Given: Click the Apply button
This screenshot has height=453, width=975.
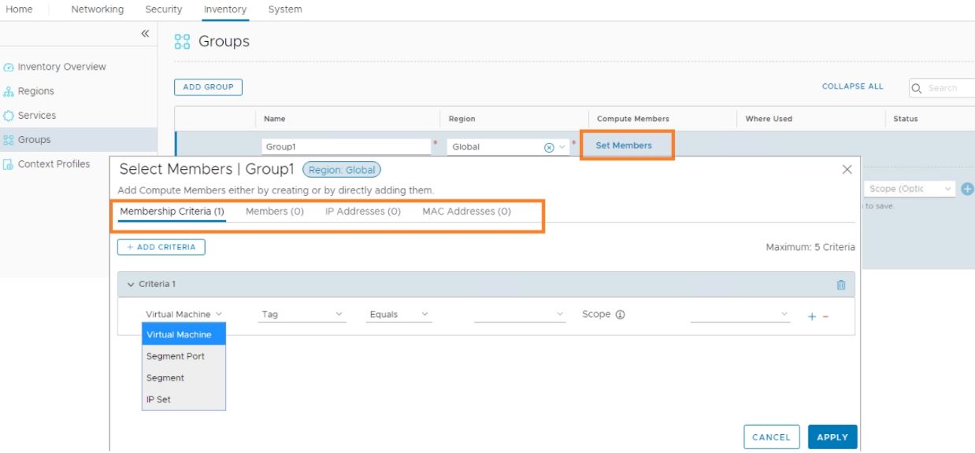Looking at the screenshot, I should [832, 437].
